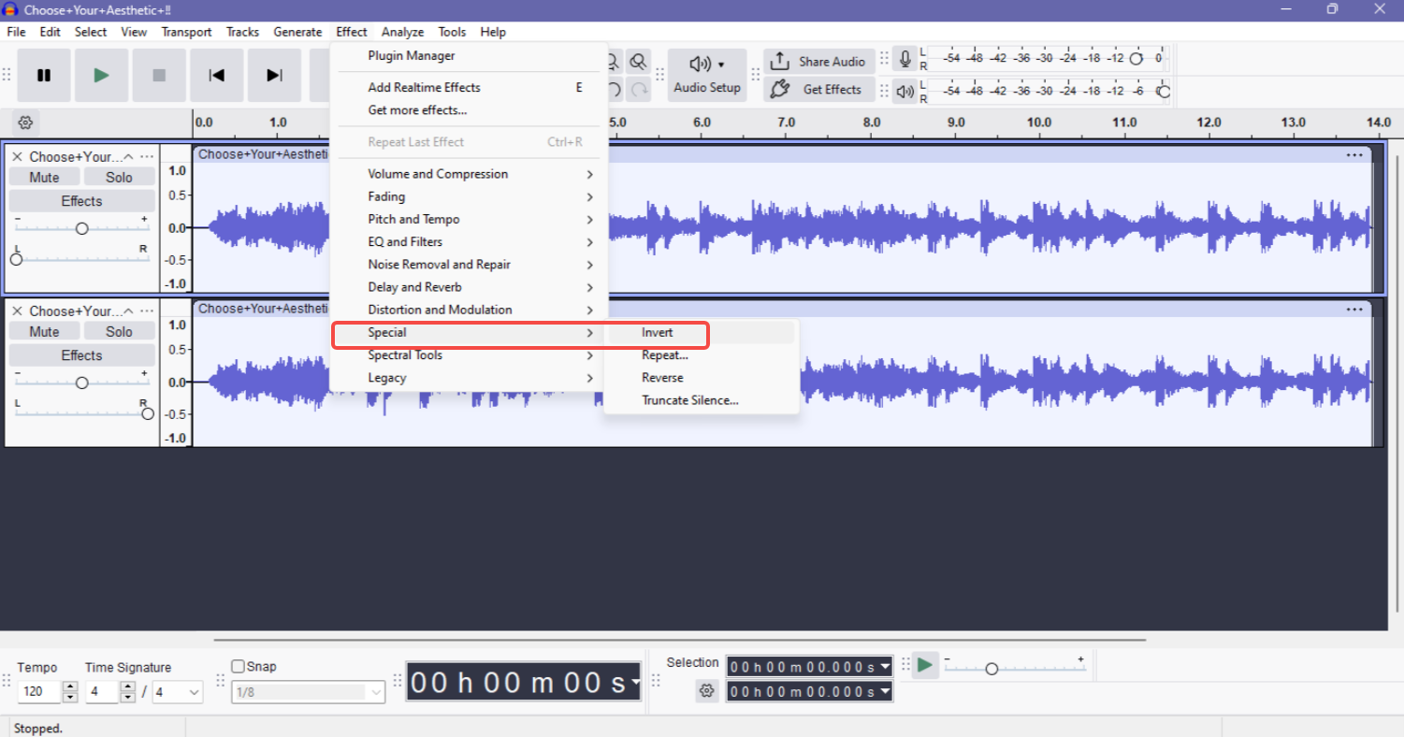Click the time signature numerator field

click(101, 692)
